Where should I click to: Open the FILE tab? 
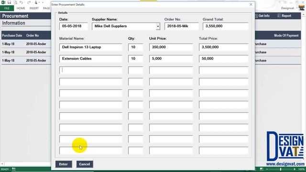(x=7, y=8)
